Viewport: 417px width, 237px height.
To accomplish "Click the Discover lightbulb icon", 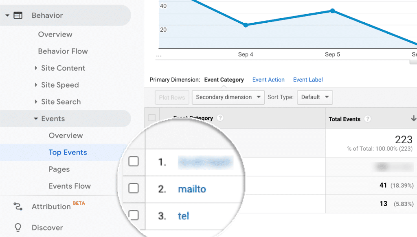I will (17, 228).
